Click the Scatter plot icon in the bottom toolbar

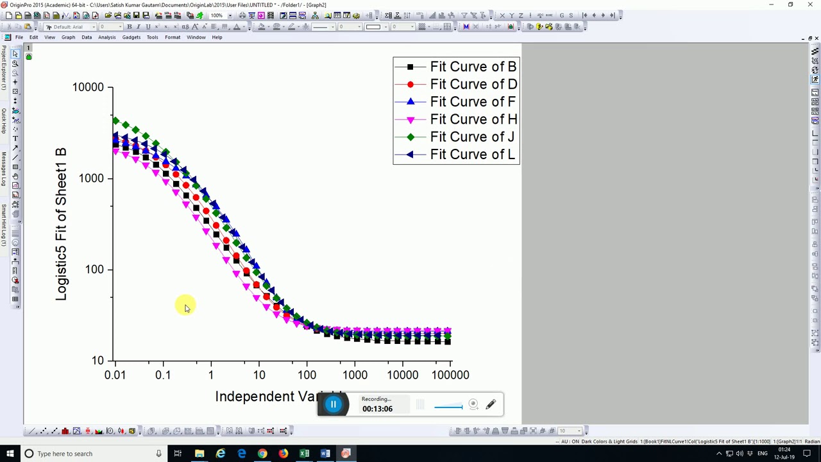point(44,431)
